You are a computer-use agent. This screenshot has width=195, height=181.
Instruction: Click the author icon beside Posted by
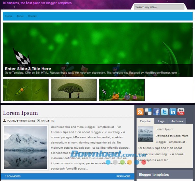click(5, 121)
